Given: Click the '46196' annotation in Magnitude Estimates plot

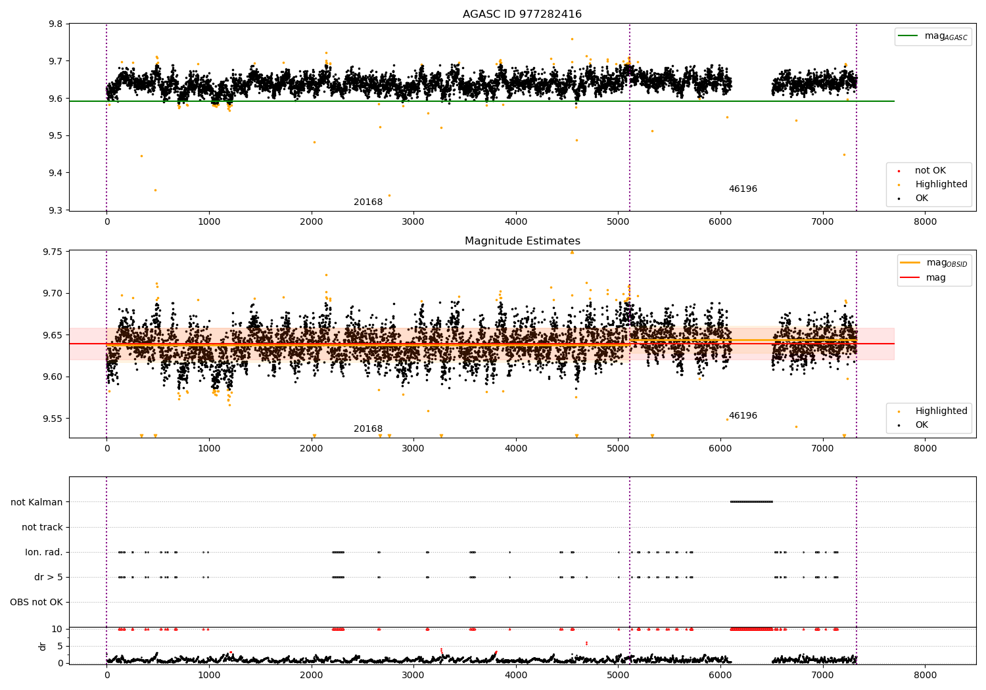Looking at the screenshot, I should click(x=743, y=416).
